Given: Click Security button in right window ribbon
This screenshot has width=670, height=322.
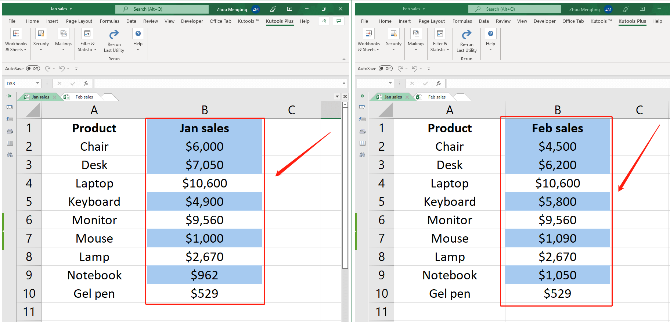Looking at the screenshot, I should (x=393, y=40).
